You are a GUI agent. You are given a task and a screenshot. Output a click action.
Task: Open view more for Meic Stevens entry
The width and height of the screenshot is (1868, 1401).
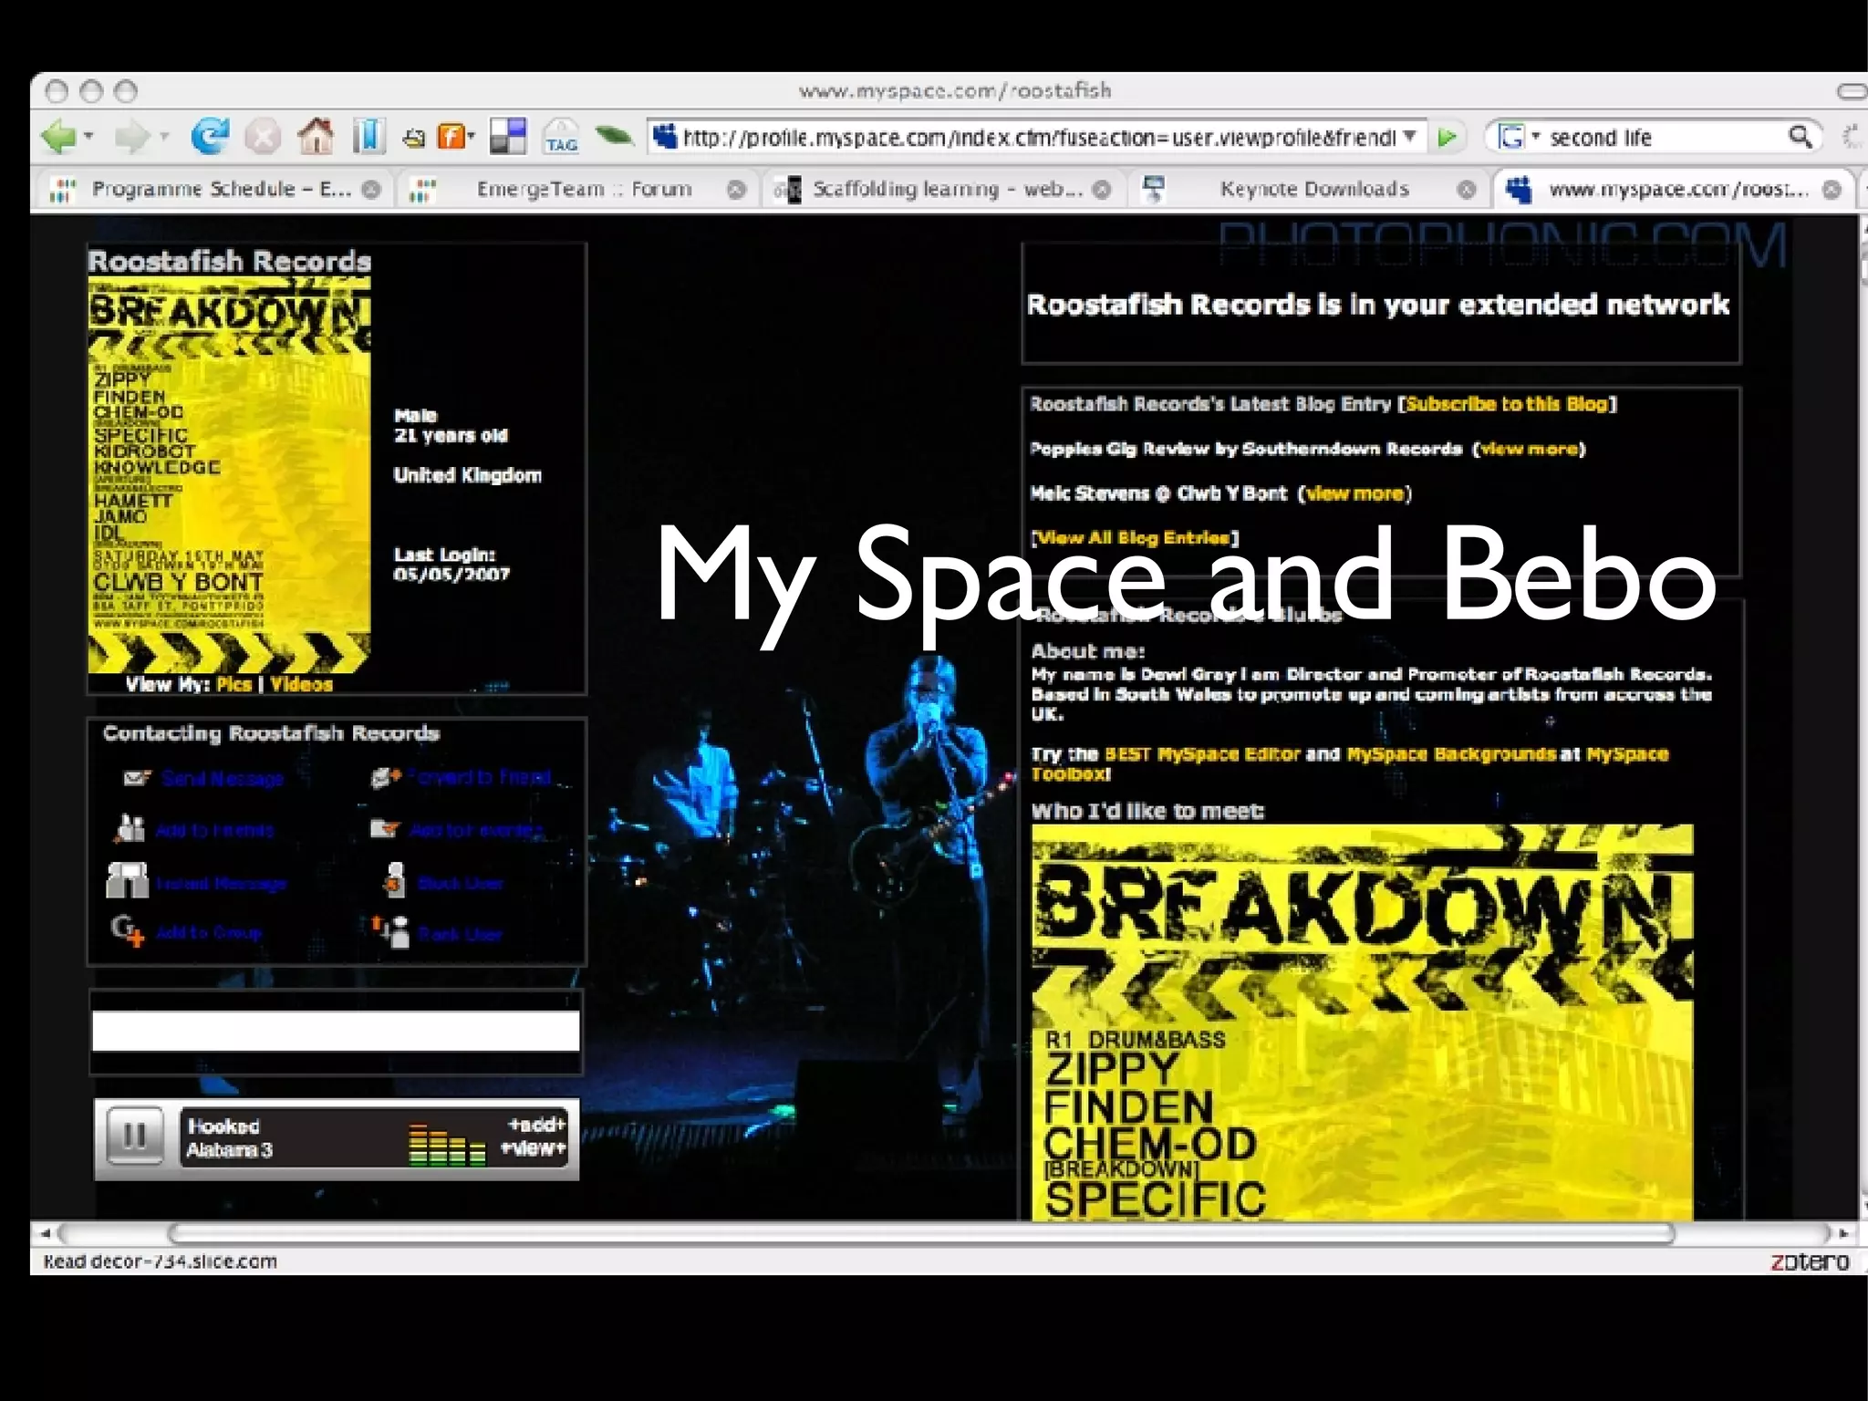point(1354,493)
